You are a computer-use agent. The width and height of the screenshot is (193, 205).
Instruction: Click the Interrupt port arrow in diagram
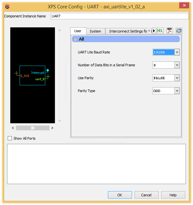point(48,70)
